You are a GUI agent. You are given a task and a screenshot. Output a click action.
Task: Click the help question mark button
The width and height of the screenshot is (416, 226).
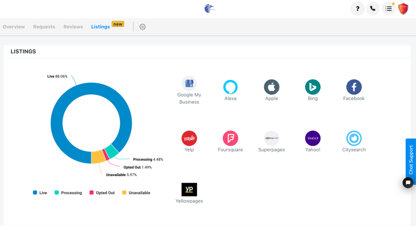click(357, 9)
